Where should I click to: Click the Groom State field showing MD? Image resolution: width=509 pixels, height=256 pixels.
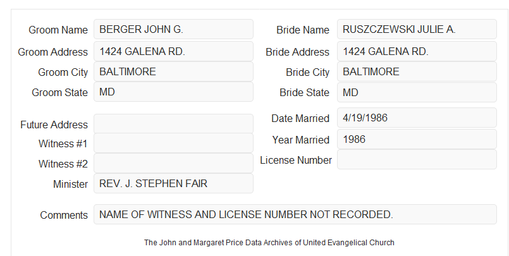(x=173, y=92)
